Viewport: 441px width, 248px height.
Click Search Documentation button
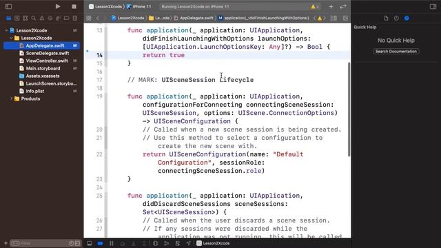(396, 52)
